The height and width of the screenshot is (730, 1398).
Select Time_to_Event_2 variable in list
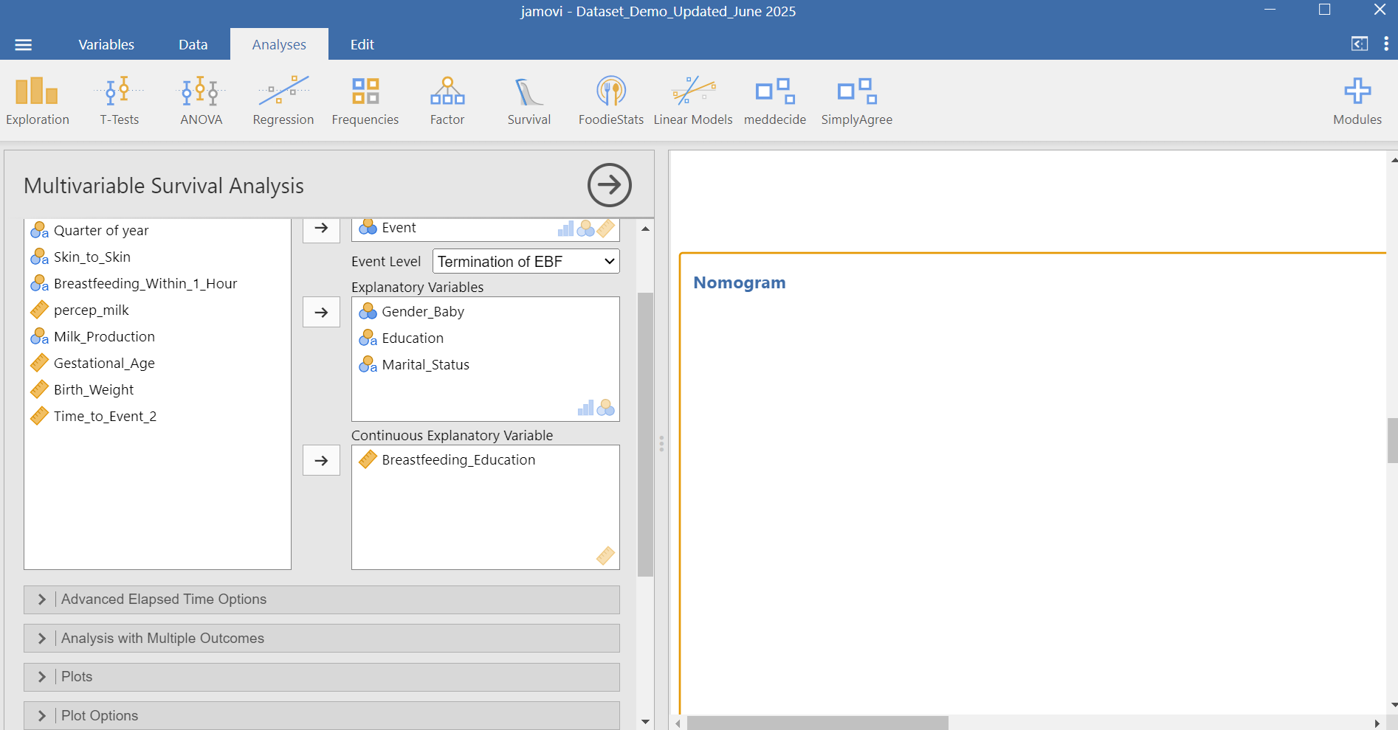pyautogui.click(x=157, y=417)
